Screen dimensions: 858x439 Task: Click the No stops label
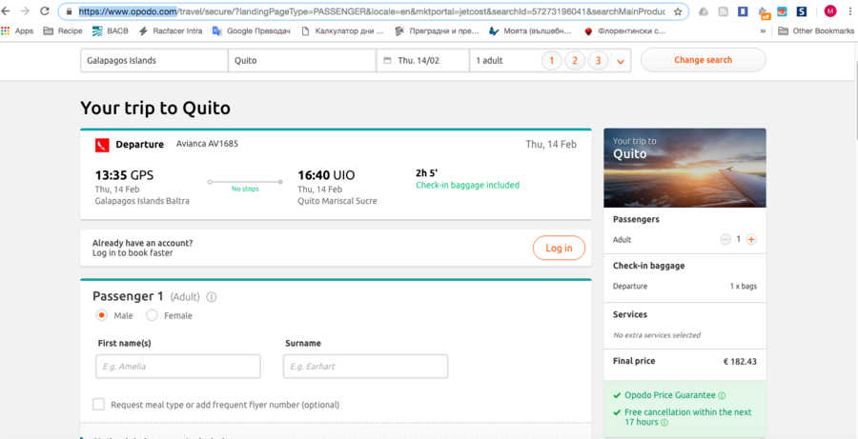pyautogui.click(x=245, y=190)
